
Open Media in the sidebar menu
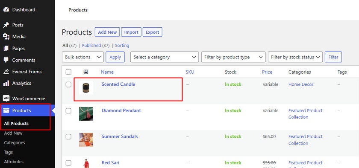tap(19, 37)
